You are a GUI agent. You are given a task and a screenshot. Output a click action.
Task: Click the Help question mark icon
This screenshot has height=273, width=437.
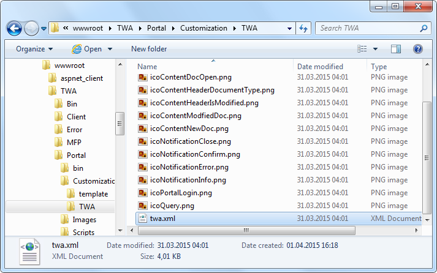(x=417, y=49)
